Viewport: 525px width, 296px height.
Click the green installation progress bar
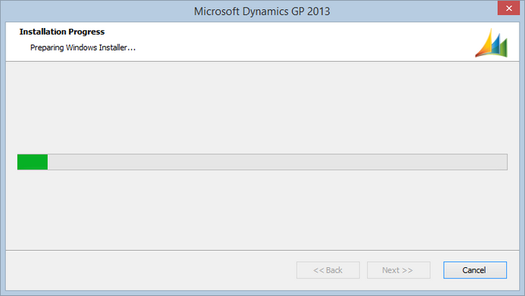tap(262, 162)
